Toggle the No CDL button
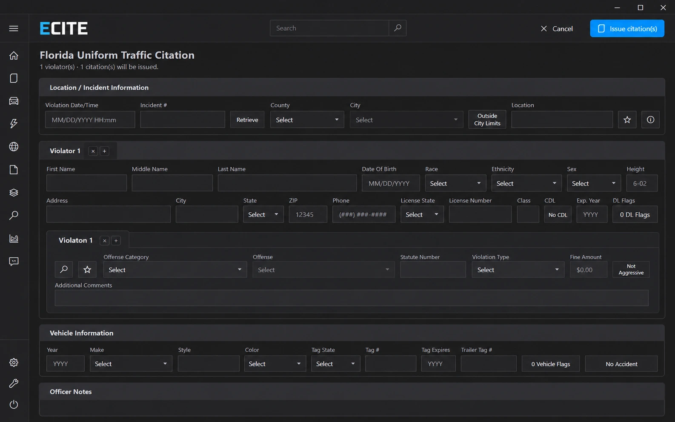Screen dimensions: 675x422 (x=558, y=215)
